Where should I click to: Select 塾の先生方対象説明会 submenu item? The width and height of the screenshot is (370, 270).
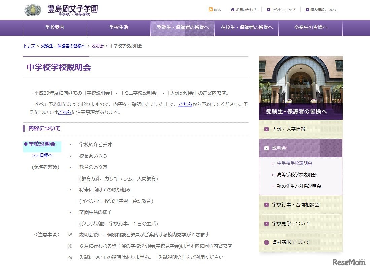pos(299,186)
